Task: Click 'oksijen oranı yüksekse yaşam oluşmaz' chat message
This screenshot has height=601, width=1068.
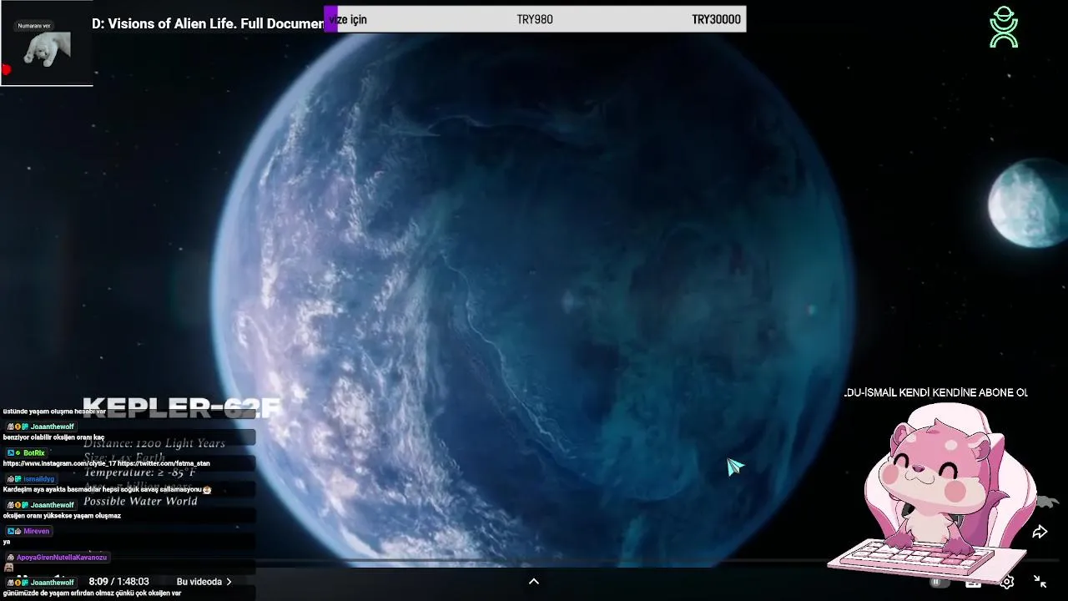Action: pyautogui.click(x=62, y=516)
